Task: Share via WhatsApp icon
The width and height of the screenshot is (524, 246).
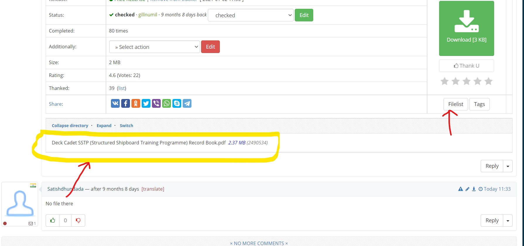Action: point(167,103)
